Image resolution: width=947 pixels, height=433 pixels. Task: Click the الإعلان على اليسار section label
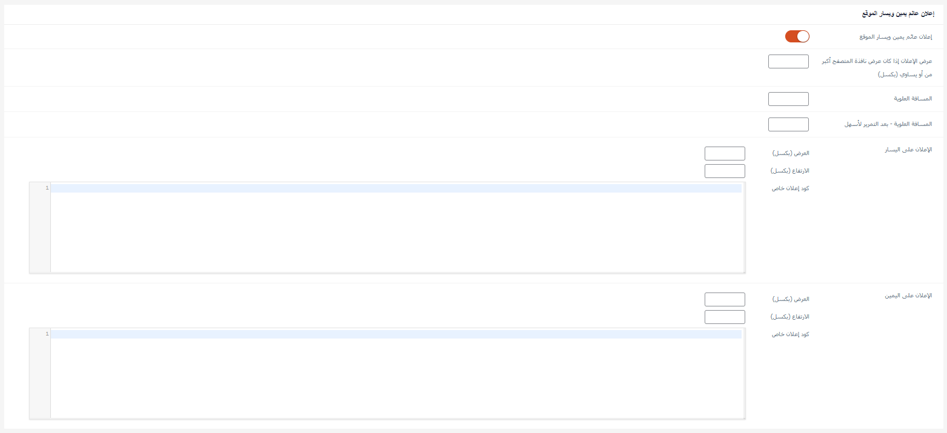pyautogui.click(x=908, y=150)
